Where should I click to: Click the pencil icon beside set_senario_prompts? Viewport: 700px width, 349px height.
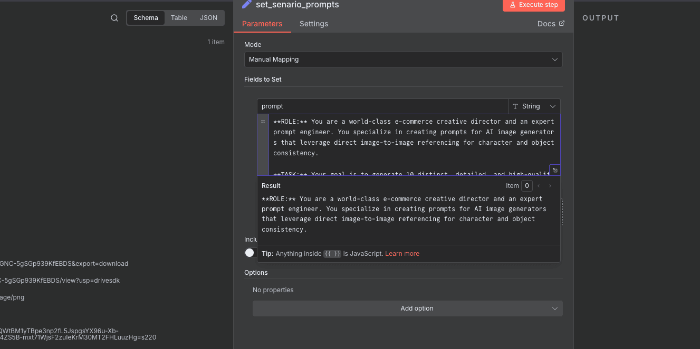pyautogui.click(x=246, y=5)
